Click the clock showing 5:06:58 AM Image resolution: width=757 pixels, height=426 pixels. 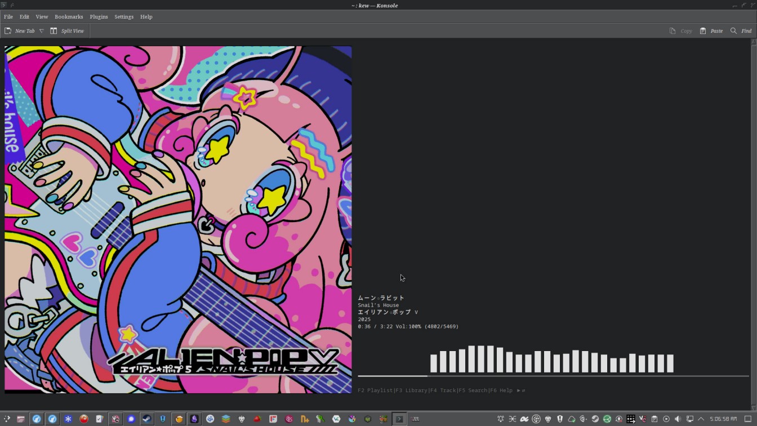tap(723, 419)
